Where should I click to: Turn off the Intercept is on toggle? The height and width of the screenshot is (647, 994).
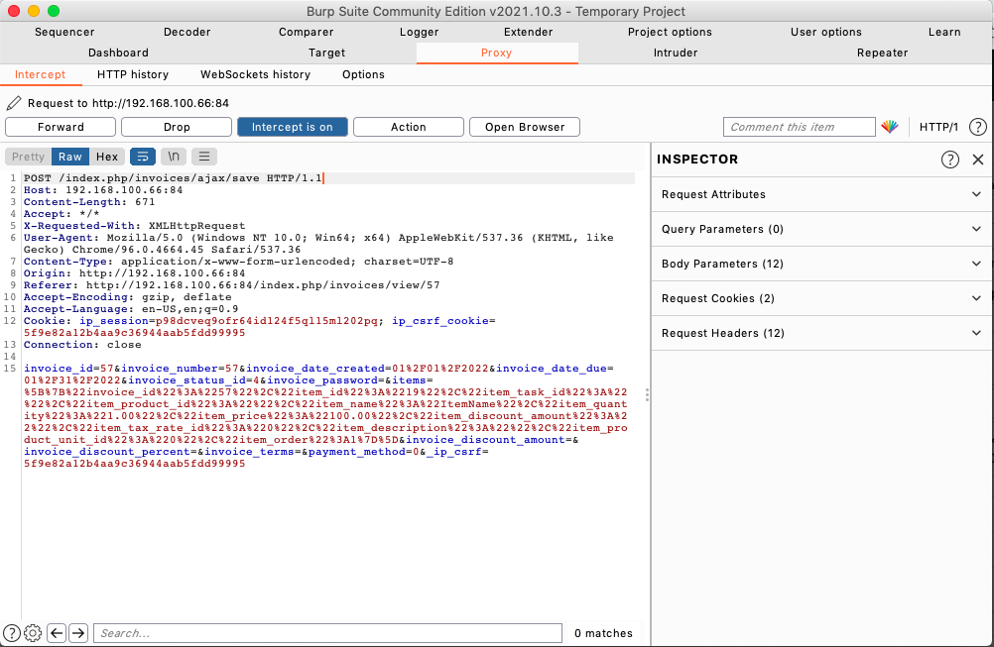(x=292, y=127)
